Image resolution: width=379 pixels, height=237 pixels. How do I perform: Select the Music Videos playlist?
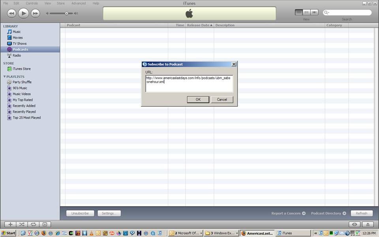[x=30, y=94]
